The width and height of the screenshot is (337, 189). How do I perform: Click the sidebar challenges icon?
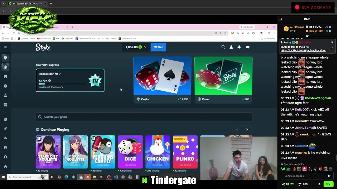tap(5, 95)
